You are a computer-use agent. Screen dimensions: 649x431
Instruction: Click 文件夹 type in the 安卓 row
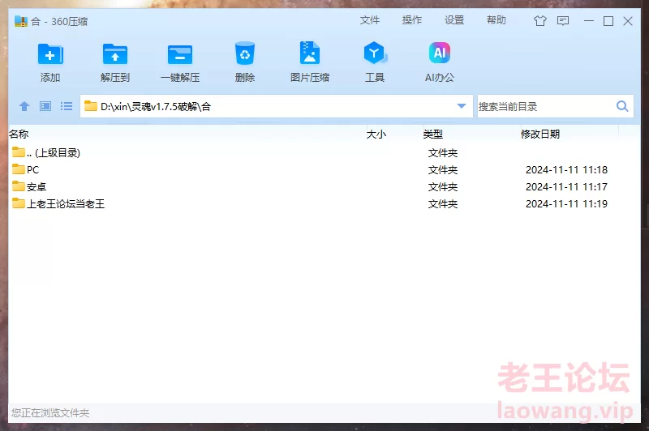tap(443, 187)
